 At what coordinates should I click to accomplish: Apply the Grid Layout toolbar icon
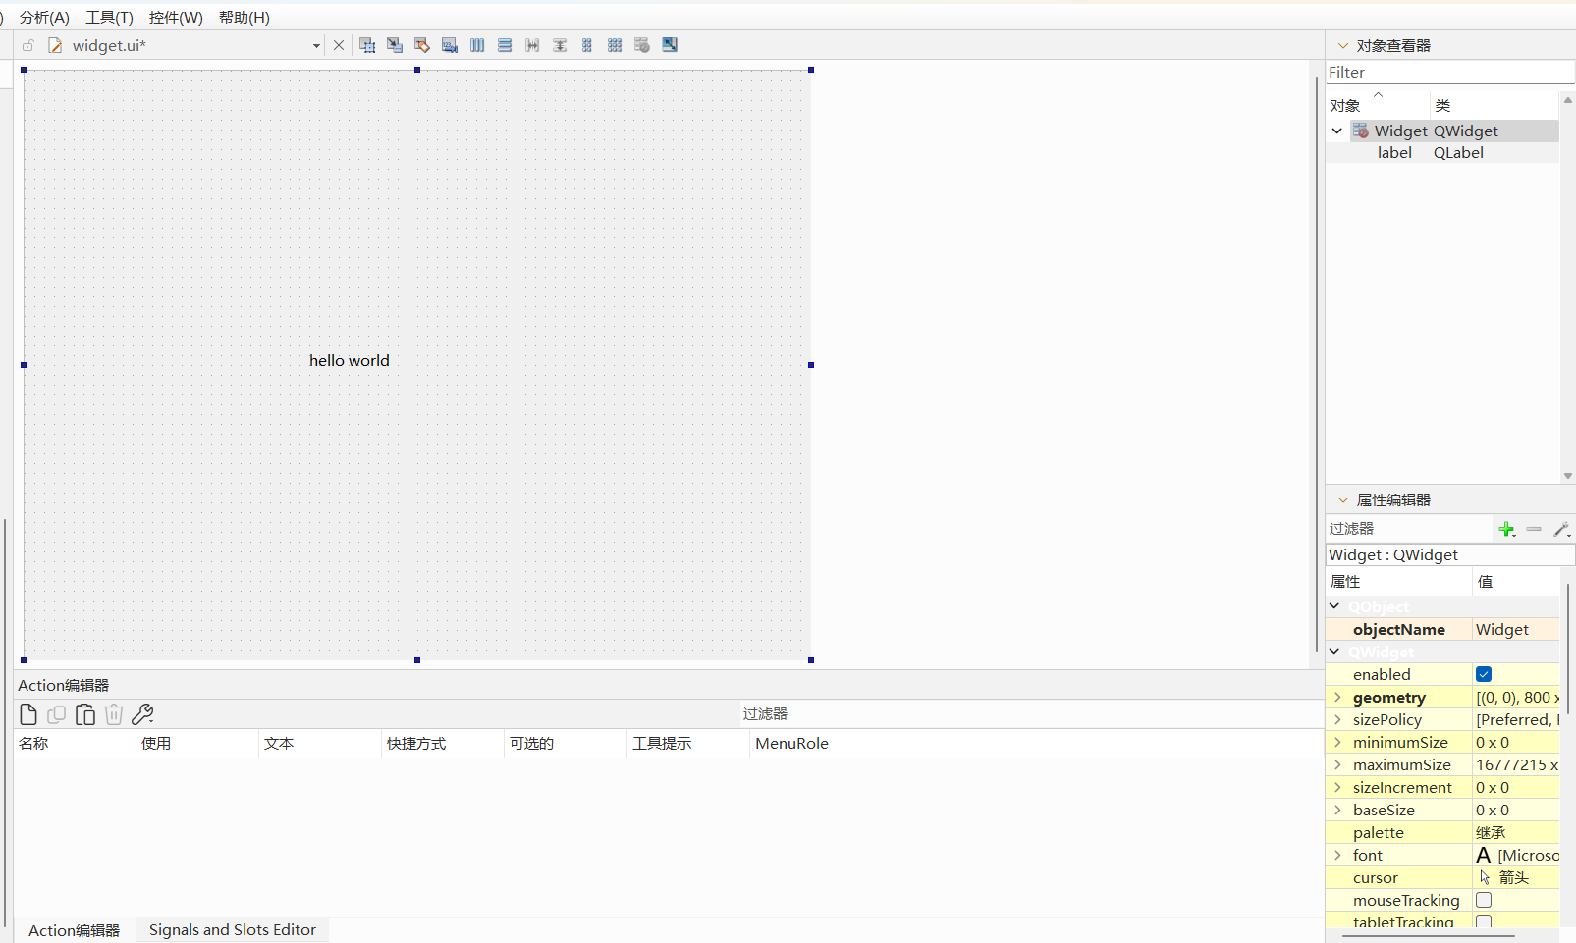coord(615,45)
